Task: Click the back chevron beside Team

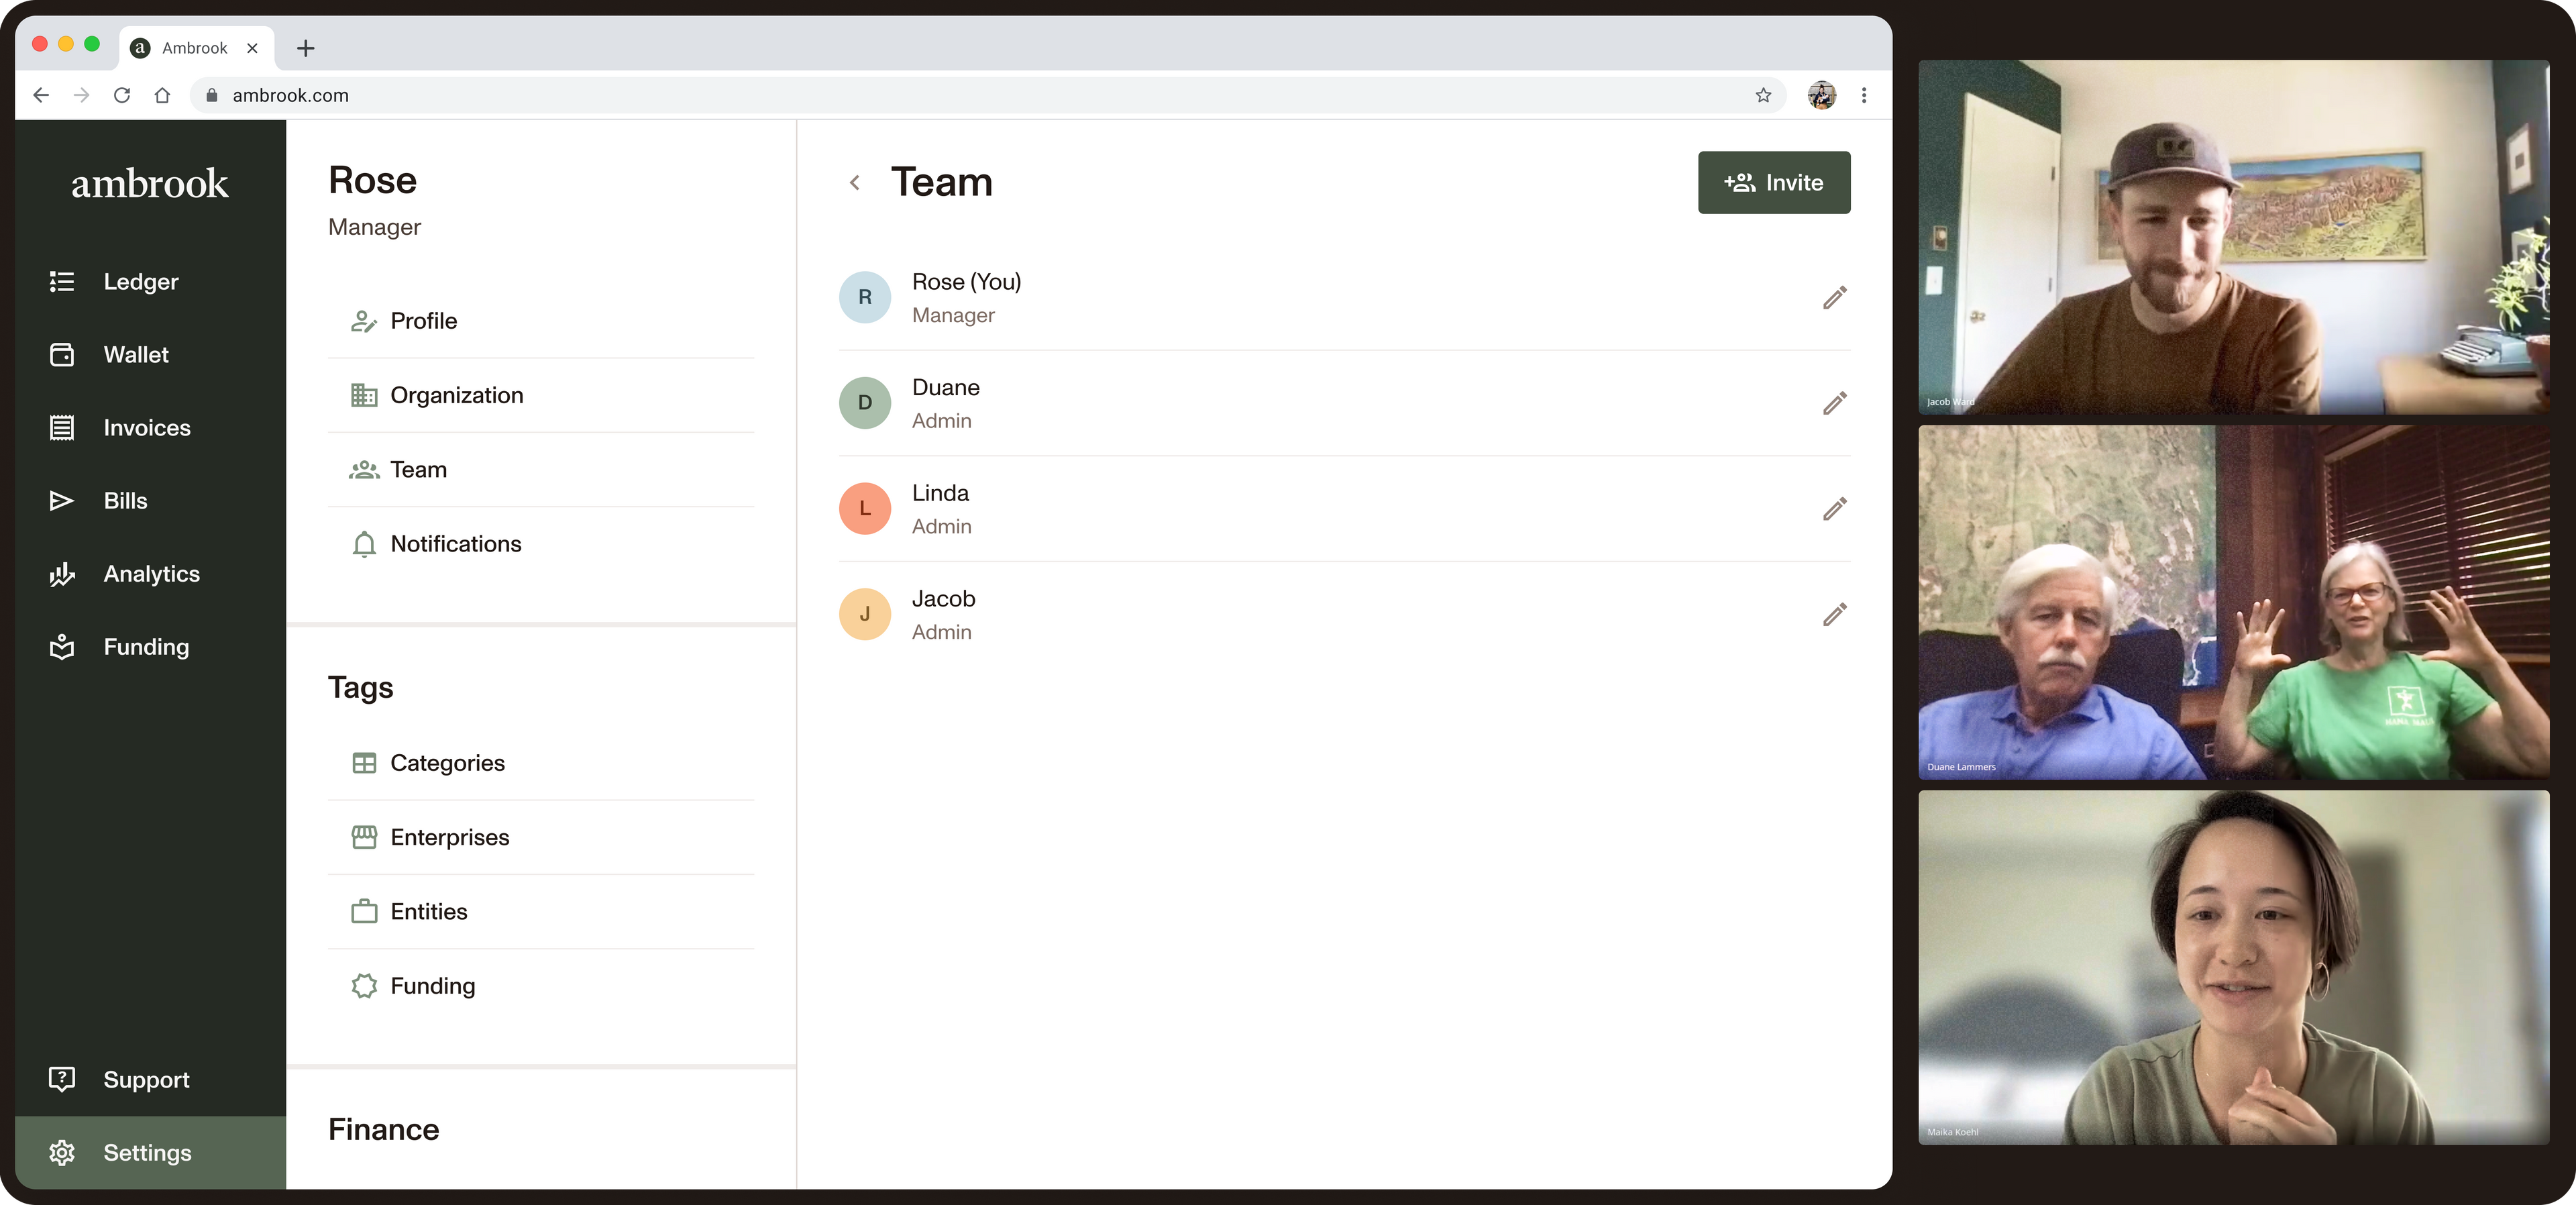Action: (x=855, y=183)
